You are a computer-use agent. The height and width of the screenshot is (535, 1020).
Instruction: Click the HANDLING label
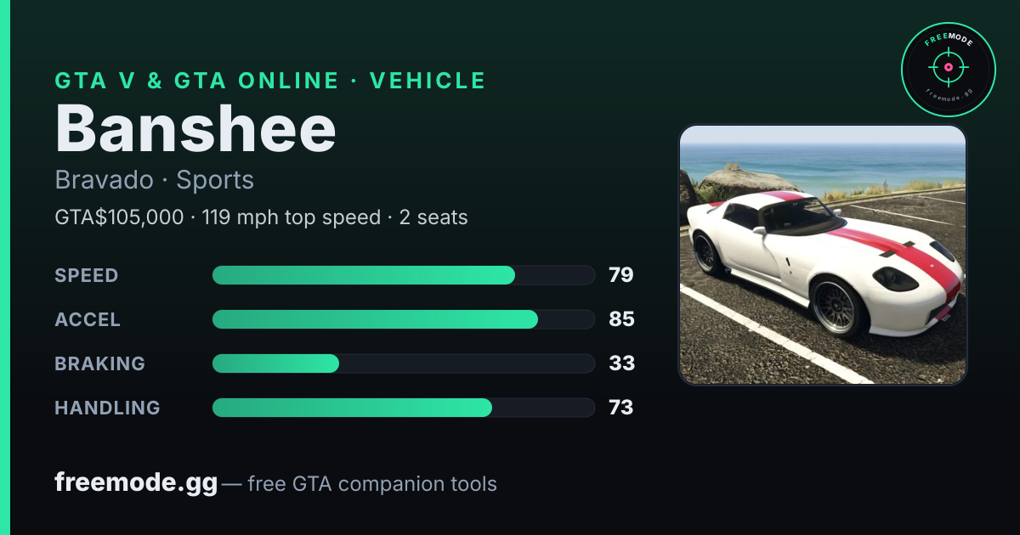coord(108,408)
